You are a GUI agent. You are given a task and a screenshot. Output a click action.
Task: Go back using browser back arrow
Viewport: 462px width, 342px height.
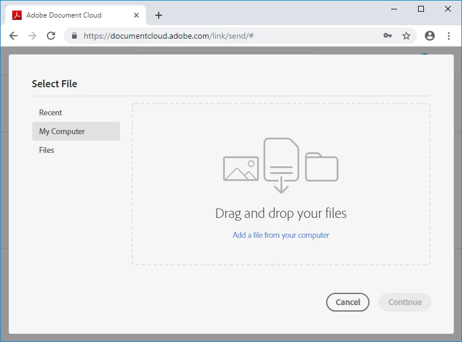13,36
